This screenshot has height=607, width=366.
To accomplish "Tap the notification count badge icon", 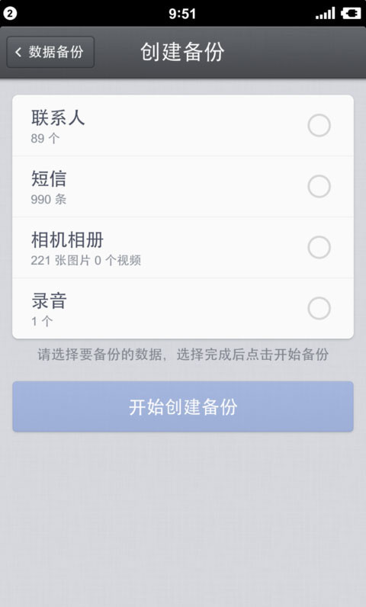I will pyautogui.click(x=10, y=14).
